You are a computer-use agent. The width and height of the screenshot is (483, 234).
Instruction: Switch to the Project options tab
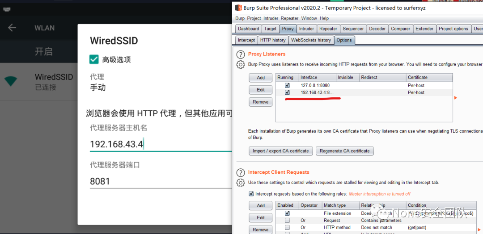click(453, 29)
